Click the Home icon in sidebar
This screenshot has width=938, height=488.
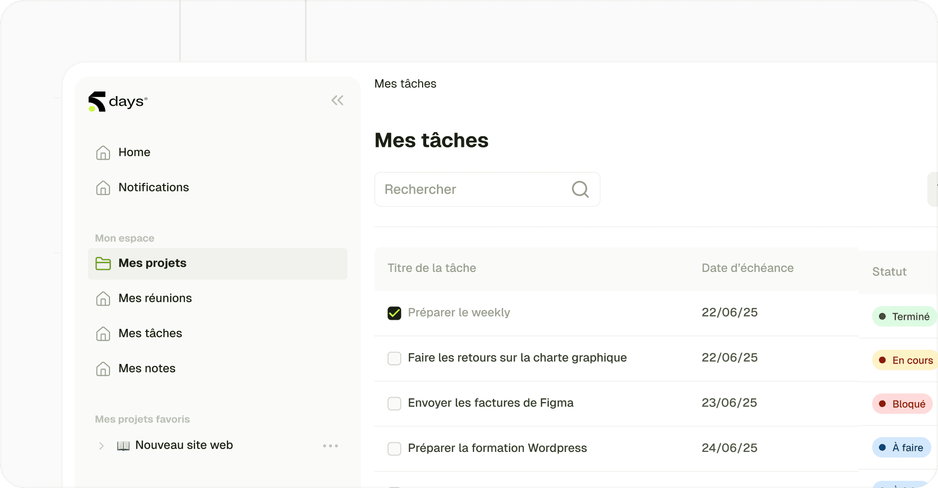103,152
